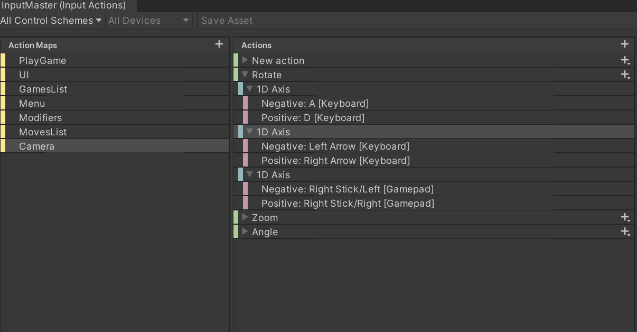Switch to the InputMaster (Input Actions) tab
The image size is (637, 332).
[63, 6]
